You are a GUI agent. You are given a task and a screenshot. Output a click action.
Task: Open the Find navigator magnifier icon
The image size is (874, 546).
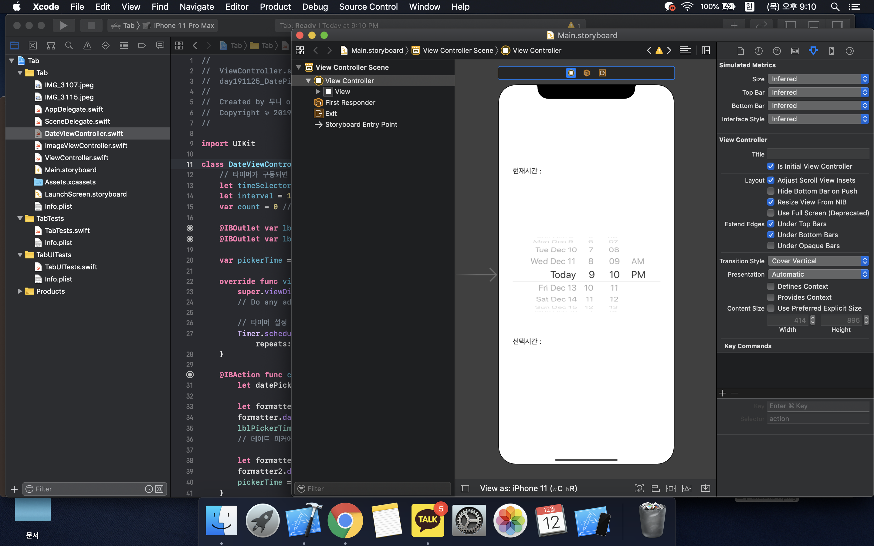click(x=69, y=45)
